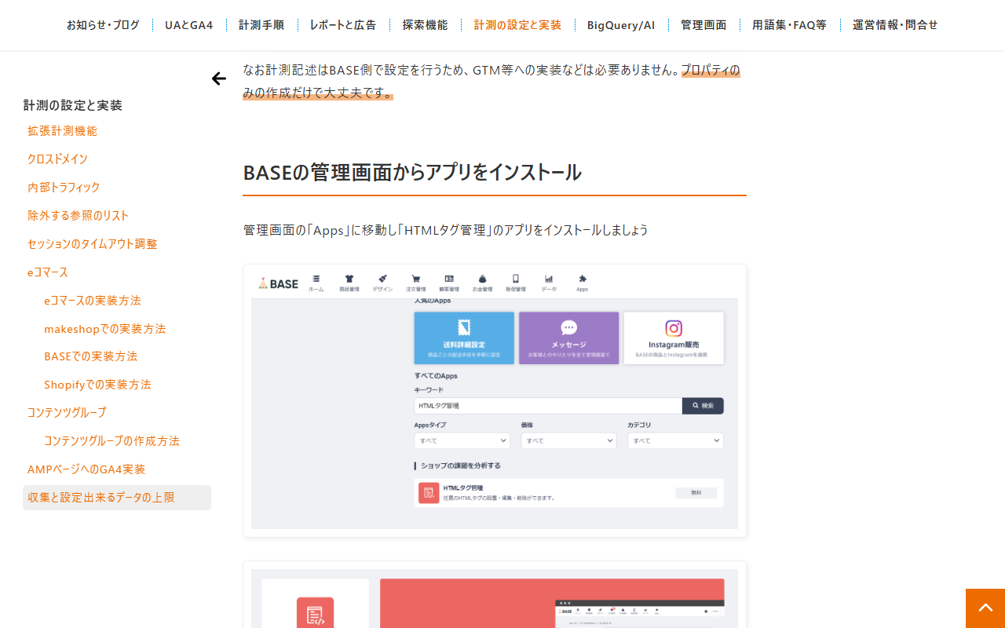
Task: Click the HTMLタグ管理 red app icon
Action: point(429,493)
